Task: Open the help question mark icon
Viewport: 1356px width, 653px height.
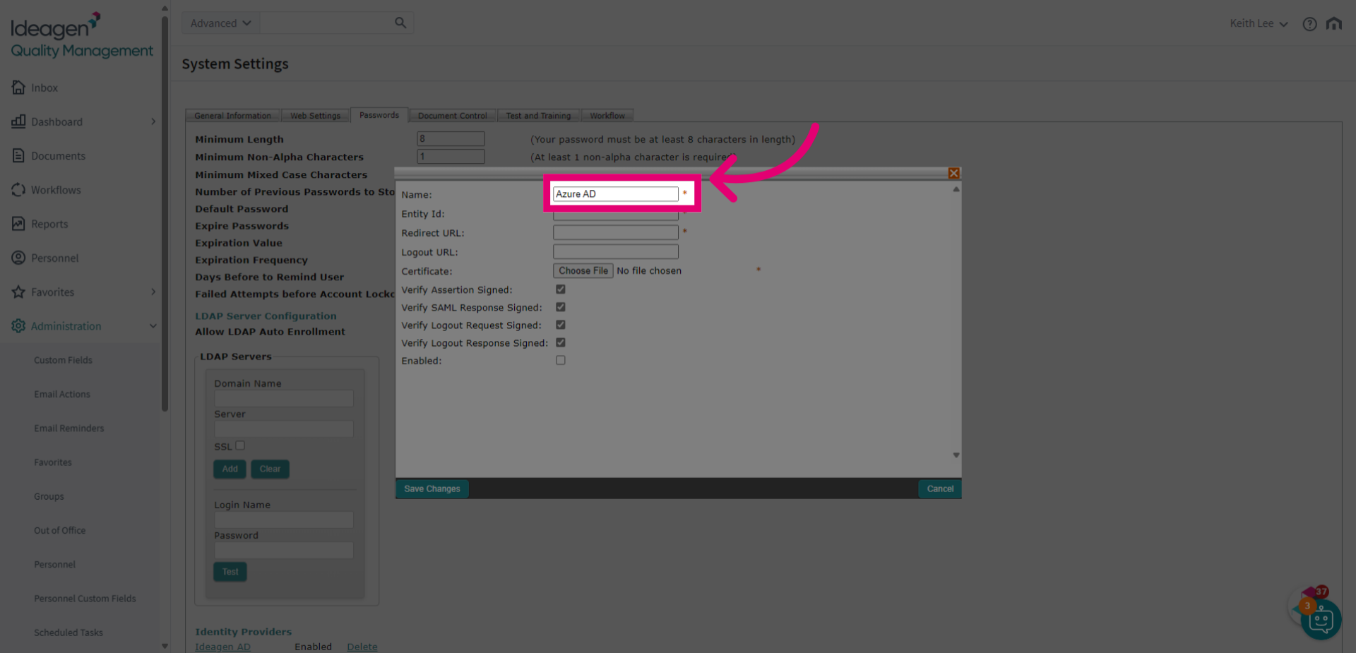Action: [1309, 24]
